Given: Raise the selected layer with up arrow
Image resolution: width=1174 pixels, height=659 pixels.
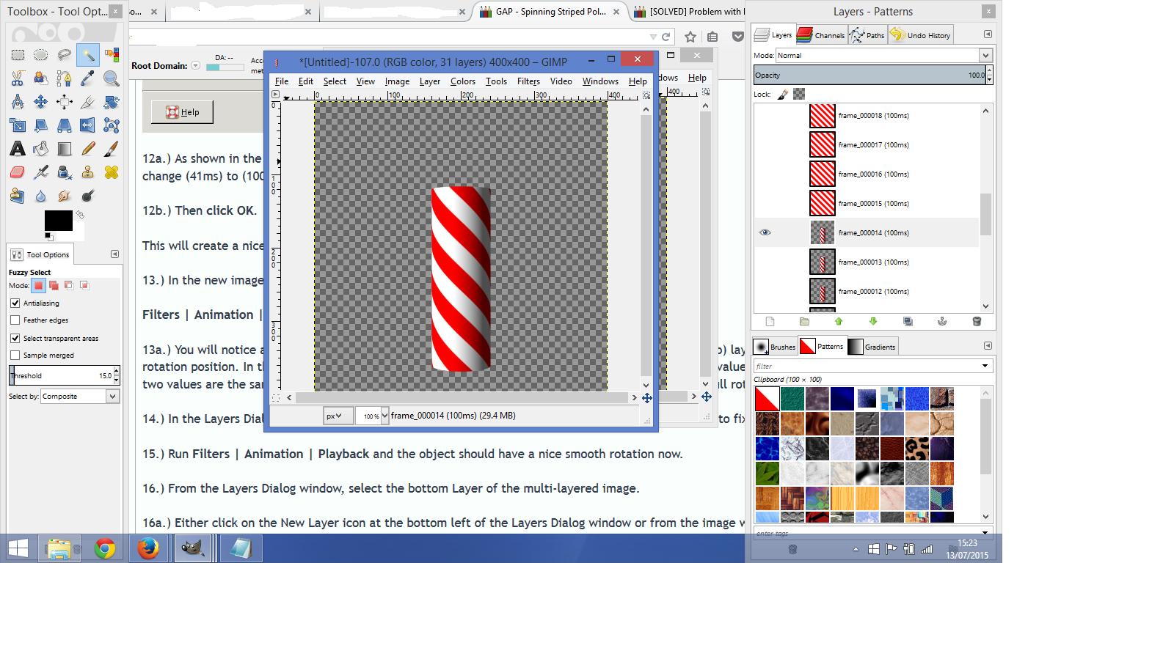Looking at the screenshot, I should (x=839, y=321).
